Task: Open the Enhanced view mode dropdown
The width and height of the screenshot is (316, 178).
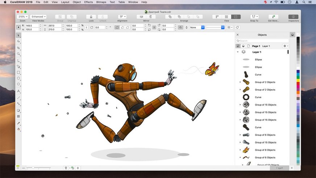Action: (x=38, y=17)
